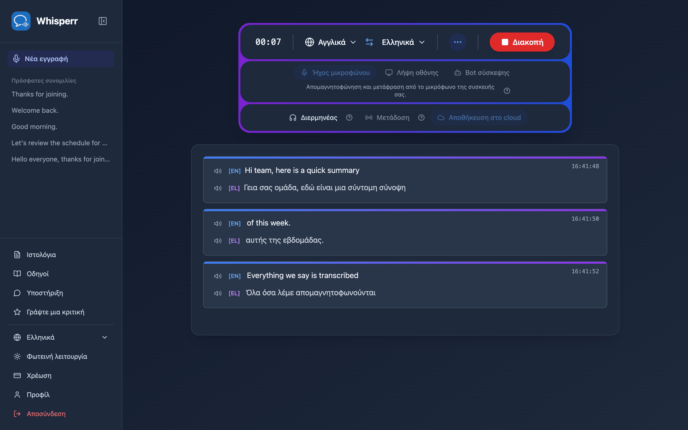The image size is (688, 430).
Task: Click the Ιστολόγια document icon
Action: pyautogui.click(x=17, y=255)
